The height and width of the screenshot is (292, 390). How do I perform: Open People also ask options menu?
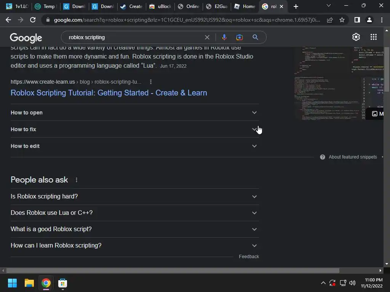(76, 180)
